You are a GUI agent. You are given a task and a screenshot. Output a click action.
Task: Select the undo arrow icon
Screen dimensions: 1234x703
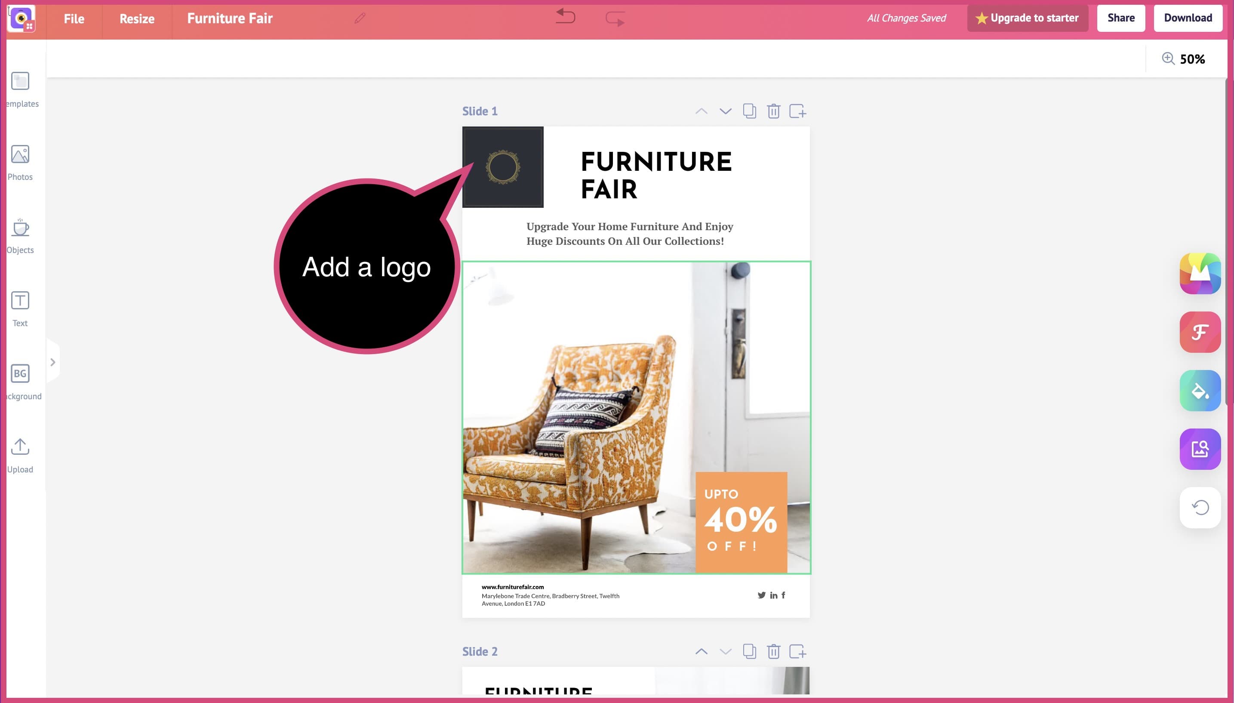(x=564, y=17)
